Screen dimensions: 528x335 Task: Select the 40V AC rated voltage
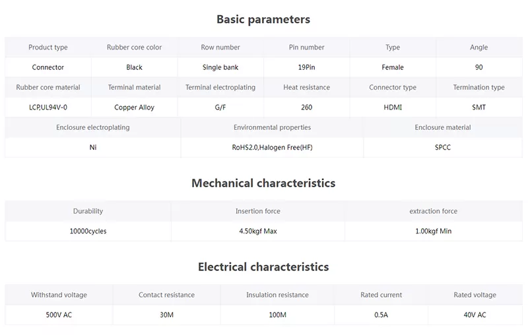[475, 315]
